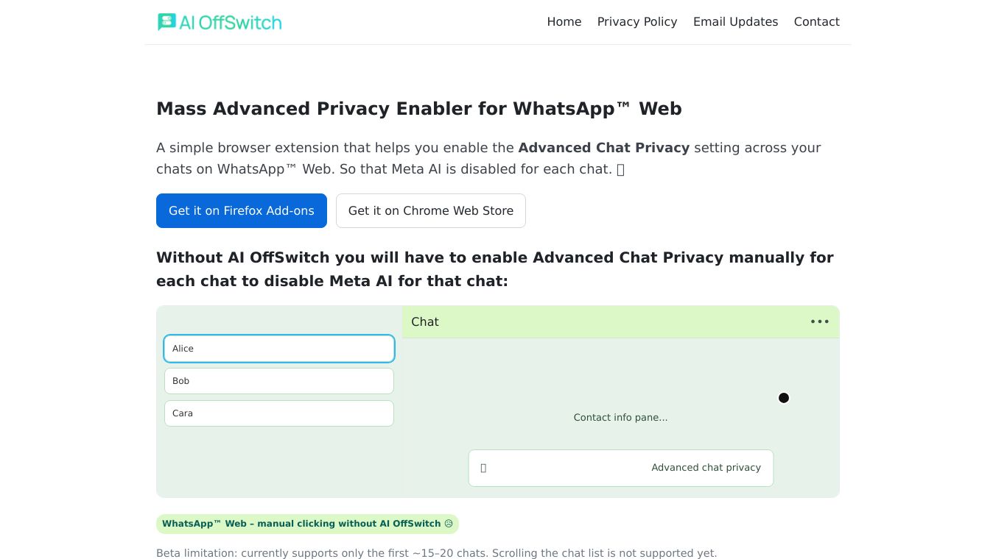This screenshot has width=996, height=559.
Task: Click the 'Contact info pane...' text
Action: [620, 417]
